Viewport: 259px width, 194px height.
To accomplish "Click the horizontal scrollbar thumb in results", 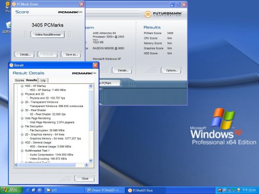I will coord(47,165).
